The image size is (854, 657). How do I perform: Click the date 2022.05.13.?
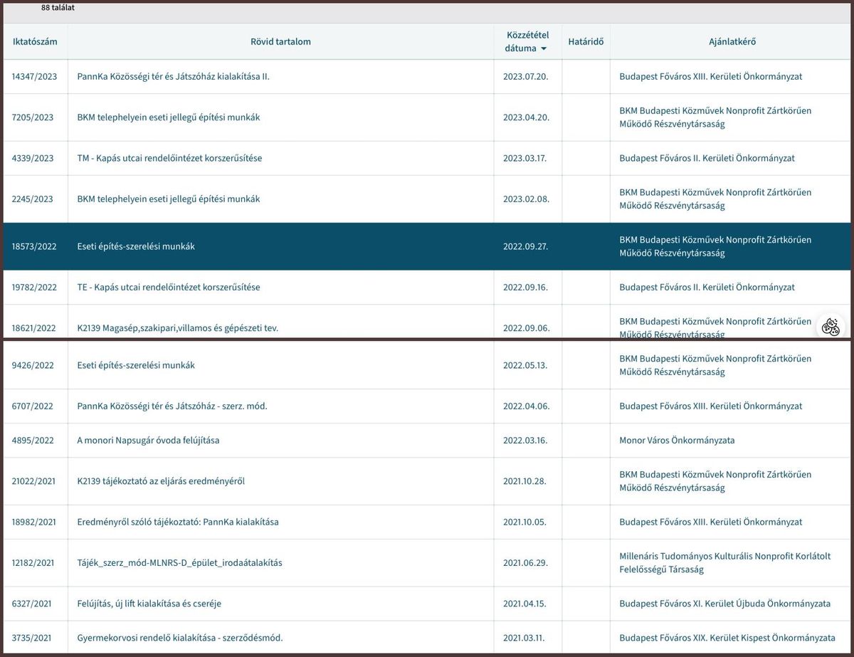(x=525, y=365)
